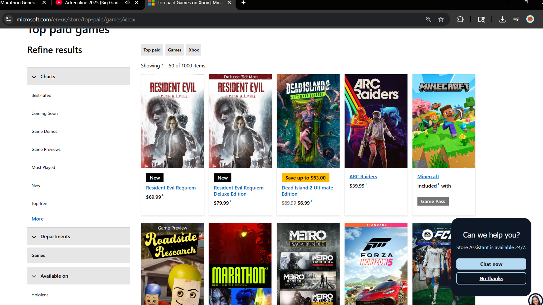Select the Most Played chart filter
This screenshot has width=543, height=305.
(x=43, y=167)
